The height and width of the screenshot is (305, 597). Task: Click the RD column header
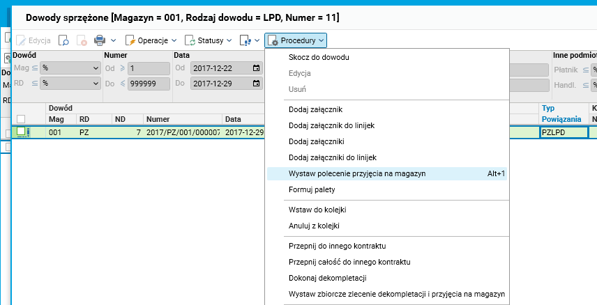[x=94, y=119]
